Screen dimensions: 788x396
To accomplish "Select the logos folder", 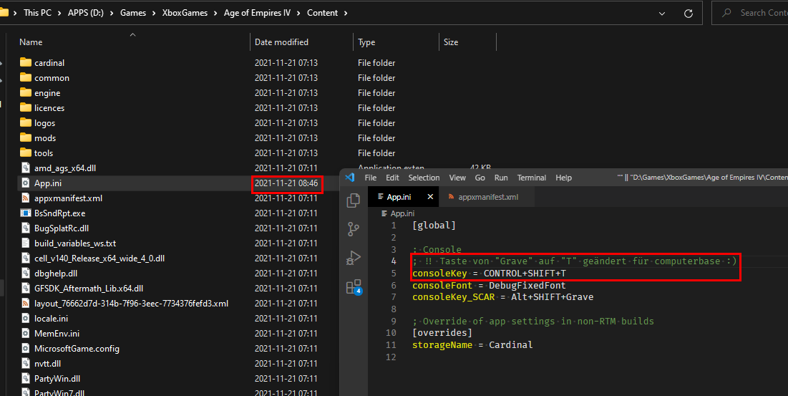I will [x=44, y=123].
